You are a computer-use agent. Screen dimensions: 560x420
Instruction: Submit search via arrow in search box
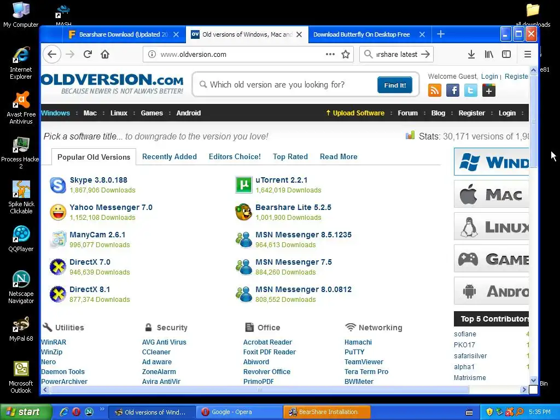click(x=425, y=54)
